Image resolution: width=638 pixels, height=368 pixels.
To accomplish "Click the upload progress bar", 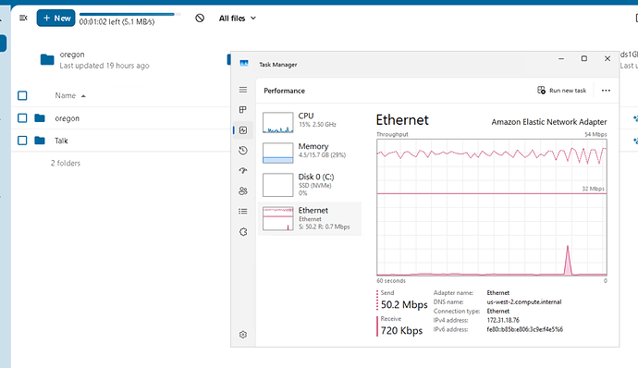I will tap(129, 14).
